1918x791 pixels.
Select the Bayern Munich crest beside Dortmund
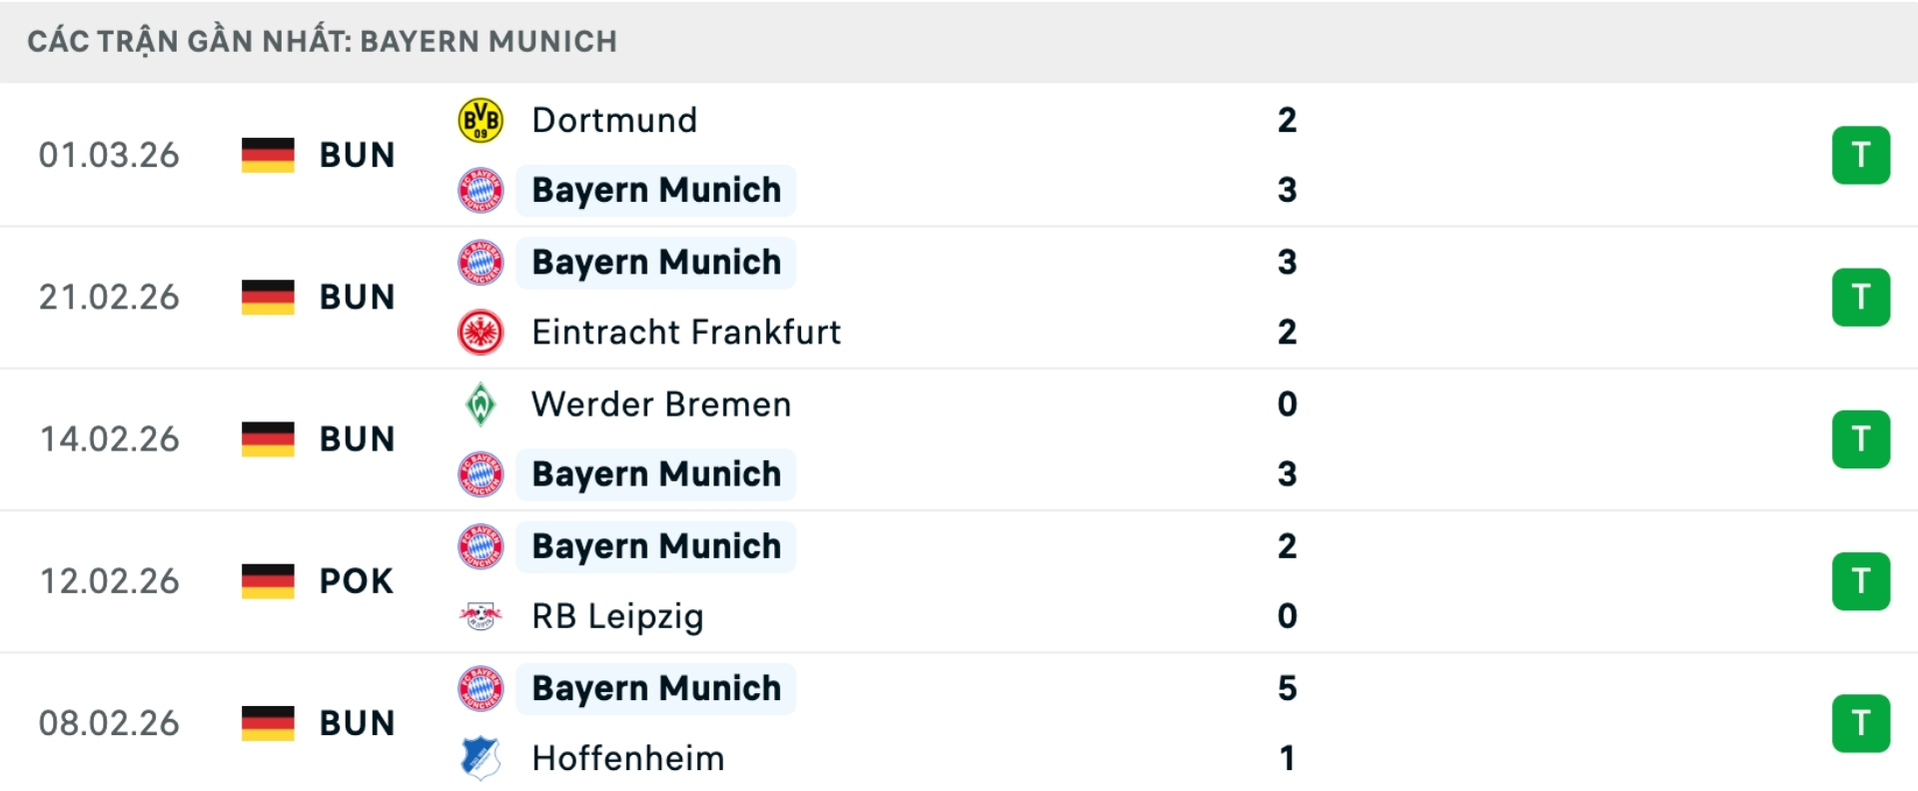point(480,191)
